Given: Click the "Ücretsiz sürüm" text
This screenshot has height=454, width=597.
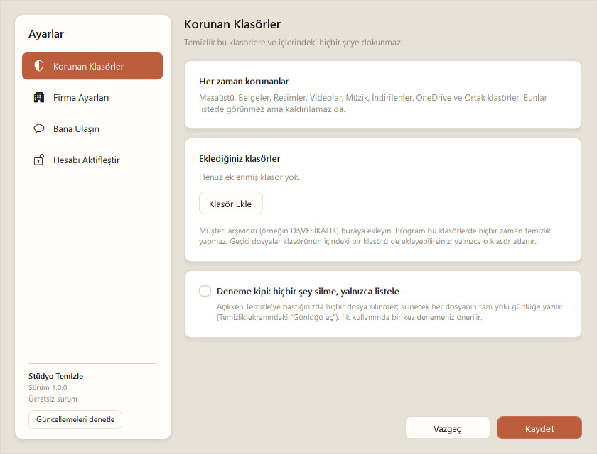Looking at the screenshot, I should pyautogui.click(x=53, y=399).
